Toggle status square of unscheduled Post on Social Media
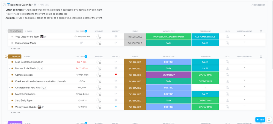273x124 pixels. point(12,43)
